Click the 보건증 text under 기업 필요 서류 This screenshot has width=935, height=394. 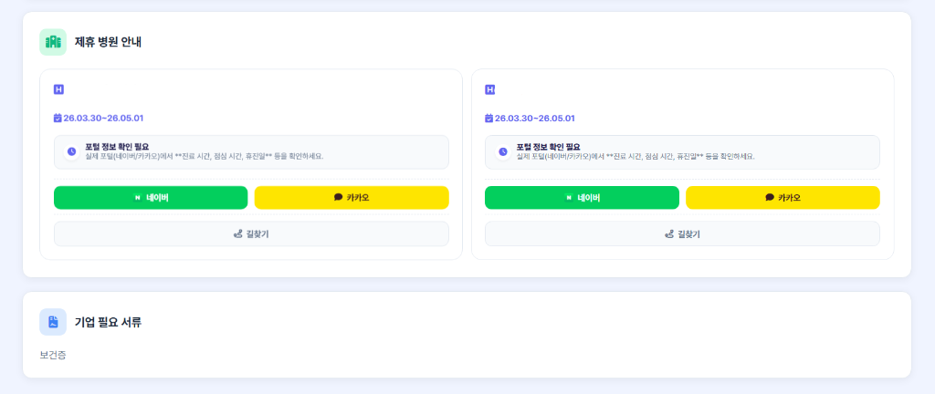pyautogui.click(x=53, y=355)
